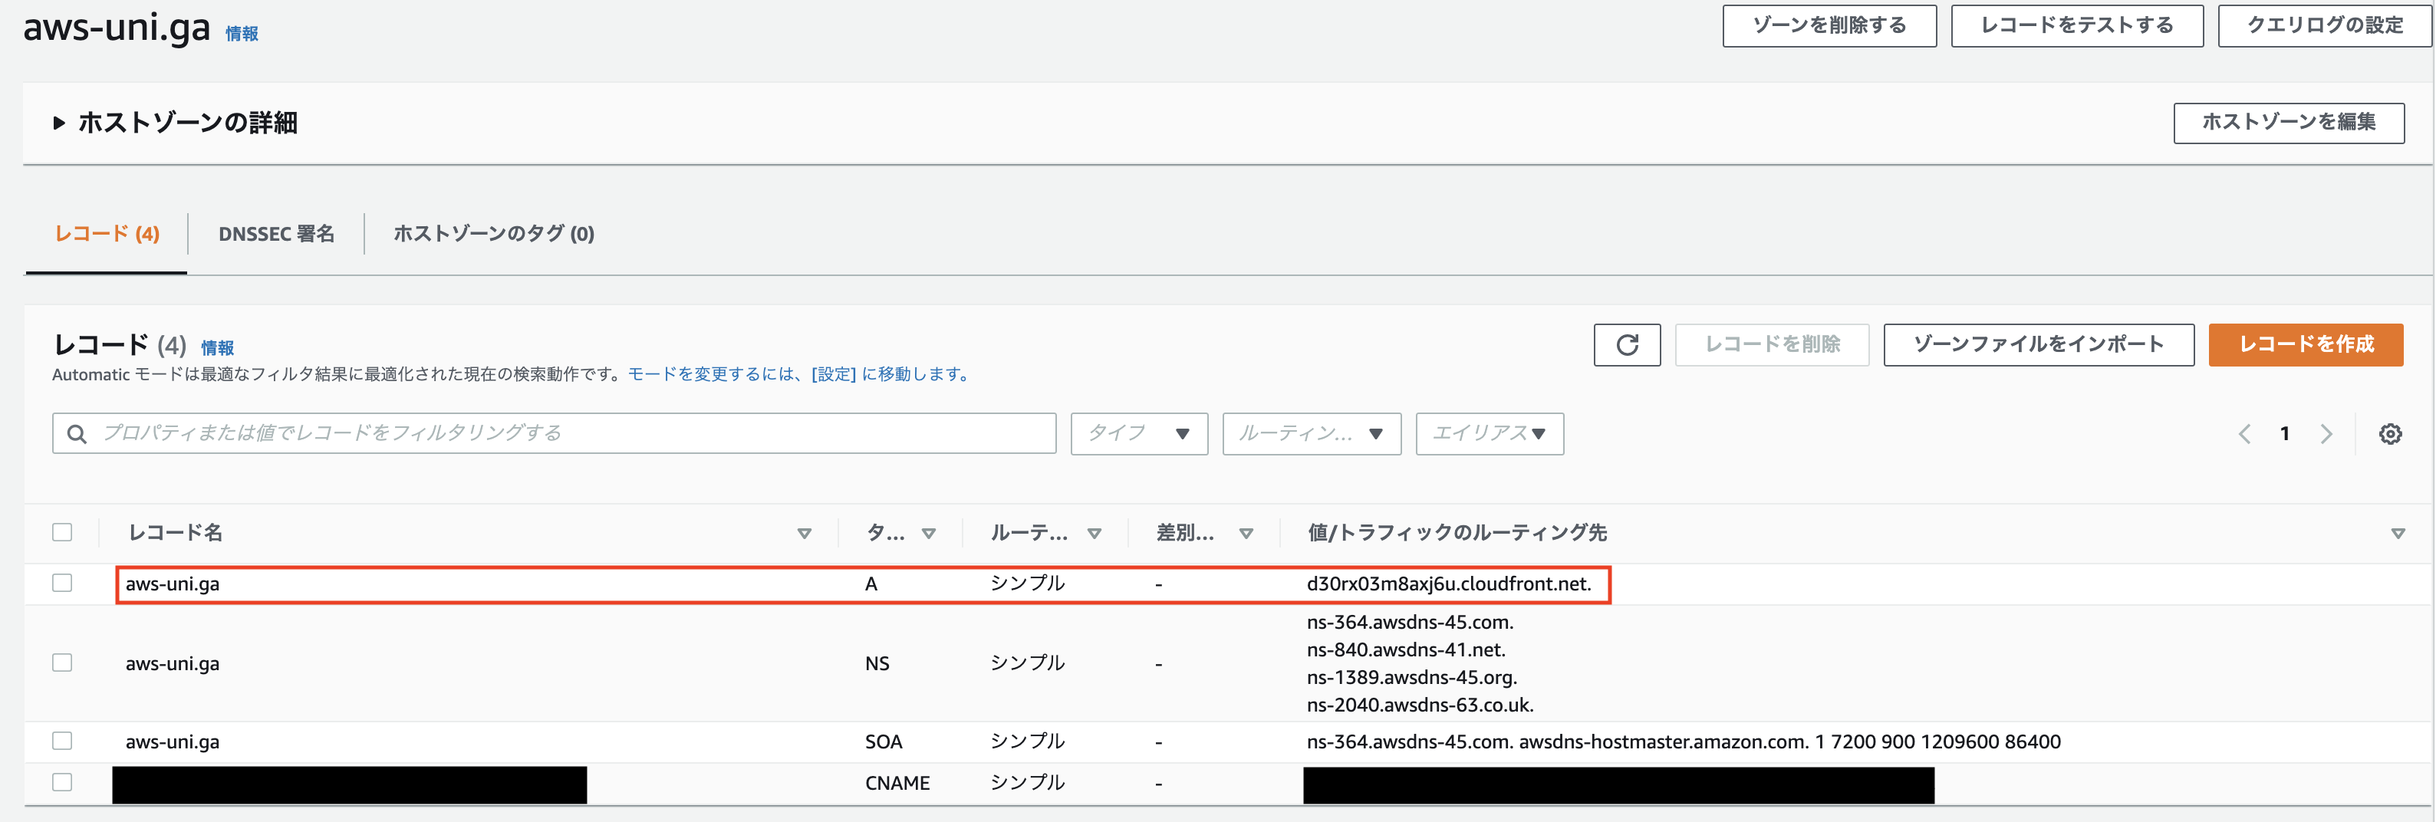
Task: Click ゾーンファイルをインポート button
Action: coord(2038,344)
